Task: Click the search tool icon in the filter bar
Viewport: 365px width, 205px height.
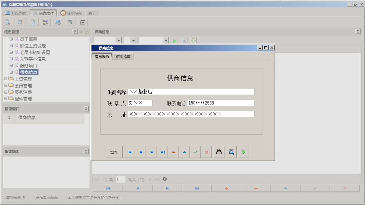Action: pyautogui.click(x=184, y=40)
